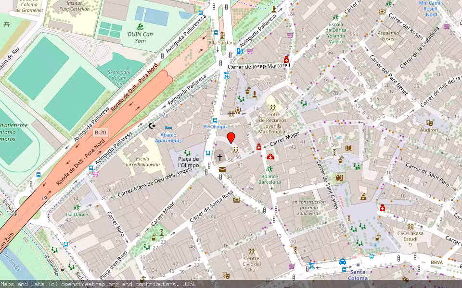Select pharmacy icon on Carrer de Josep Martorell

[x=286, y=60]
